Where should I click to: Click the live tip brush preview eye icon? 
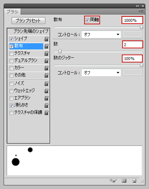coord(113,181)
